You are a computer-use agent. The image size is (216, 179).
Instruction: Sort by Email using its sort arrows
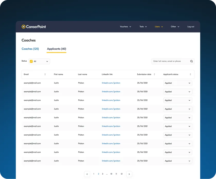point(45,74)
